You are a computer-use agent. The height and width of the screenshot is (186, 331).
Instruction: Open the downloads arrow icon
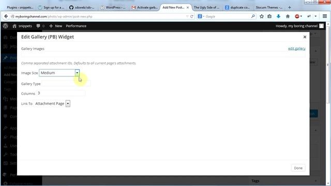278,16
